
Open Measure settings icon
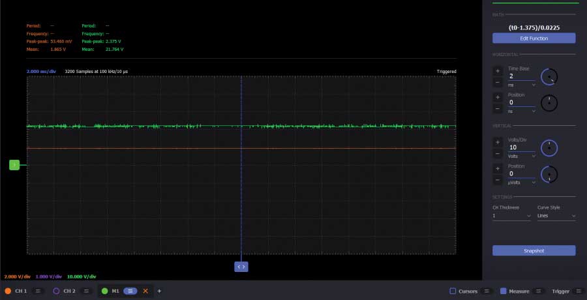[x=538, y=291]
